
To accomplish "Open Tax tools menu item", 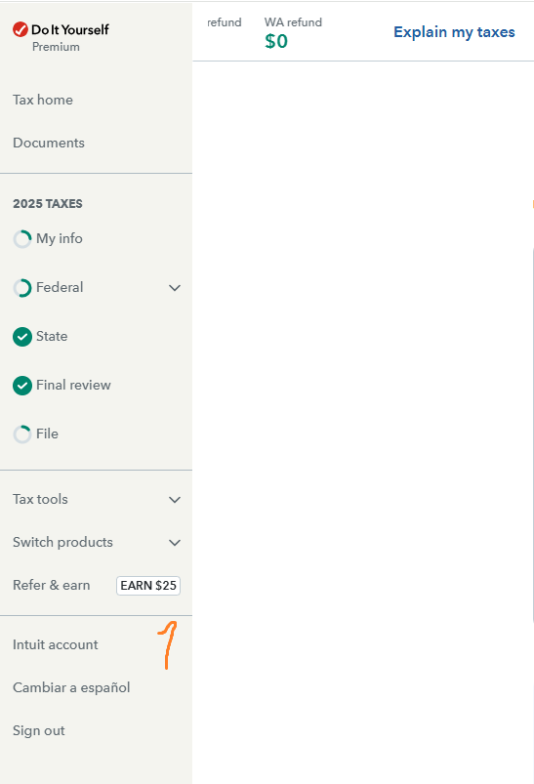I will click(40, 500).
